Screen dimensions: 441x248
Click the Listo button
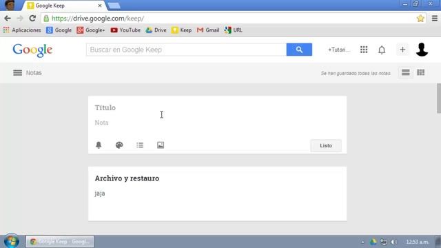point(326,145)
